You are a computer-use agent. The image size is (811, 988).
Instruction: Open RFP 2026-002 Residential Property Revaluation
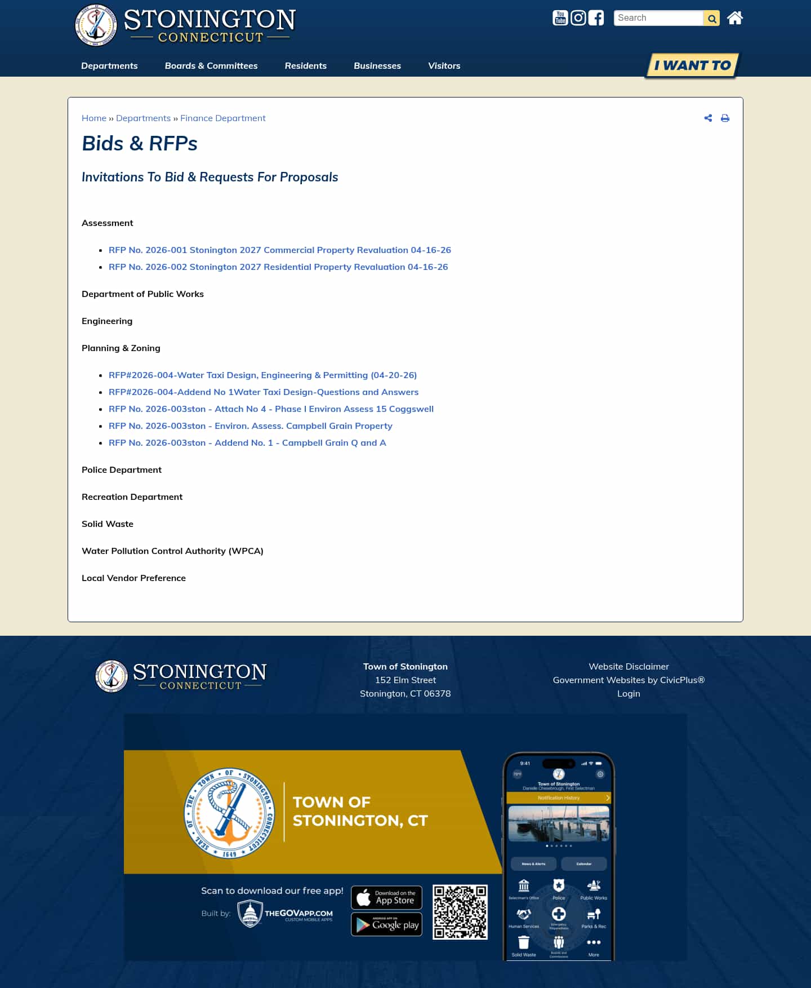(278, 267)
